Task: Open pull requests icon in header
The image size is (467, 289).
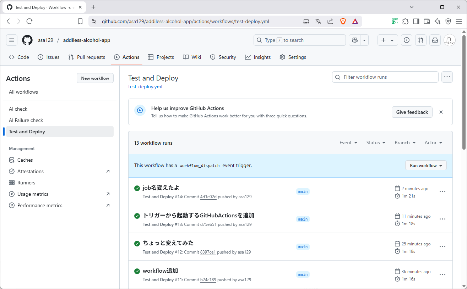Action: 421,40
